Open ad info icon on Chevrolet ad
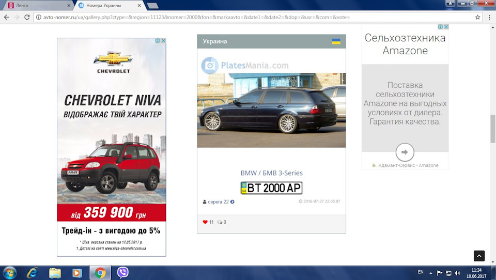 pos(158,41)
